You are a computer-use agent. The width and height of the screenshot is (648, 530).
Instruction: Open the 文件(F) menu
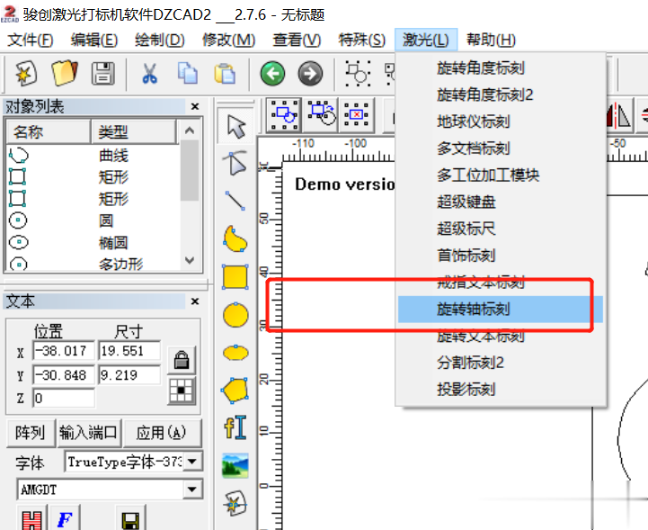(31, 40)
